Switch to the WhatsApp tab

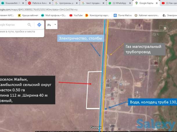[x=120, y=3]
